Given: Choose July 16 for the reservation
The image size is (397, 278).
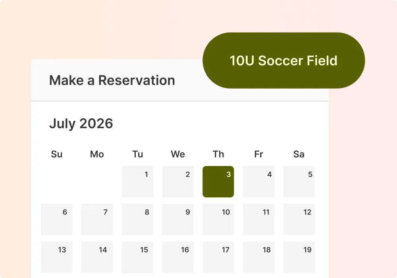Looking at the screenshot, I should 178,257.
